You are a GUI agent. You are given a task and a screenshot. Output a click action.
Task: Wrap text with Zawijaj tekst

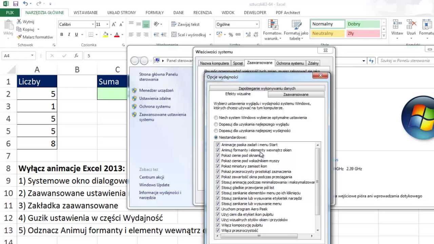coord(185,24)
